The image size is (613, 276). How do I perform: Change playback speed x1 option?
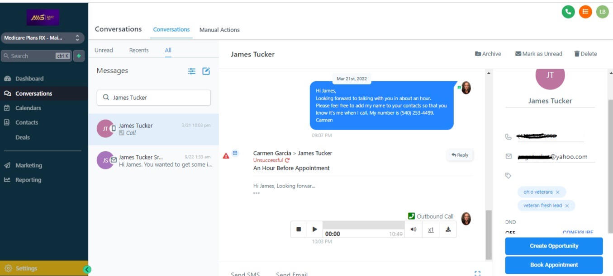[431, 229]
